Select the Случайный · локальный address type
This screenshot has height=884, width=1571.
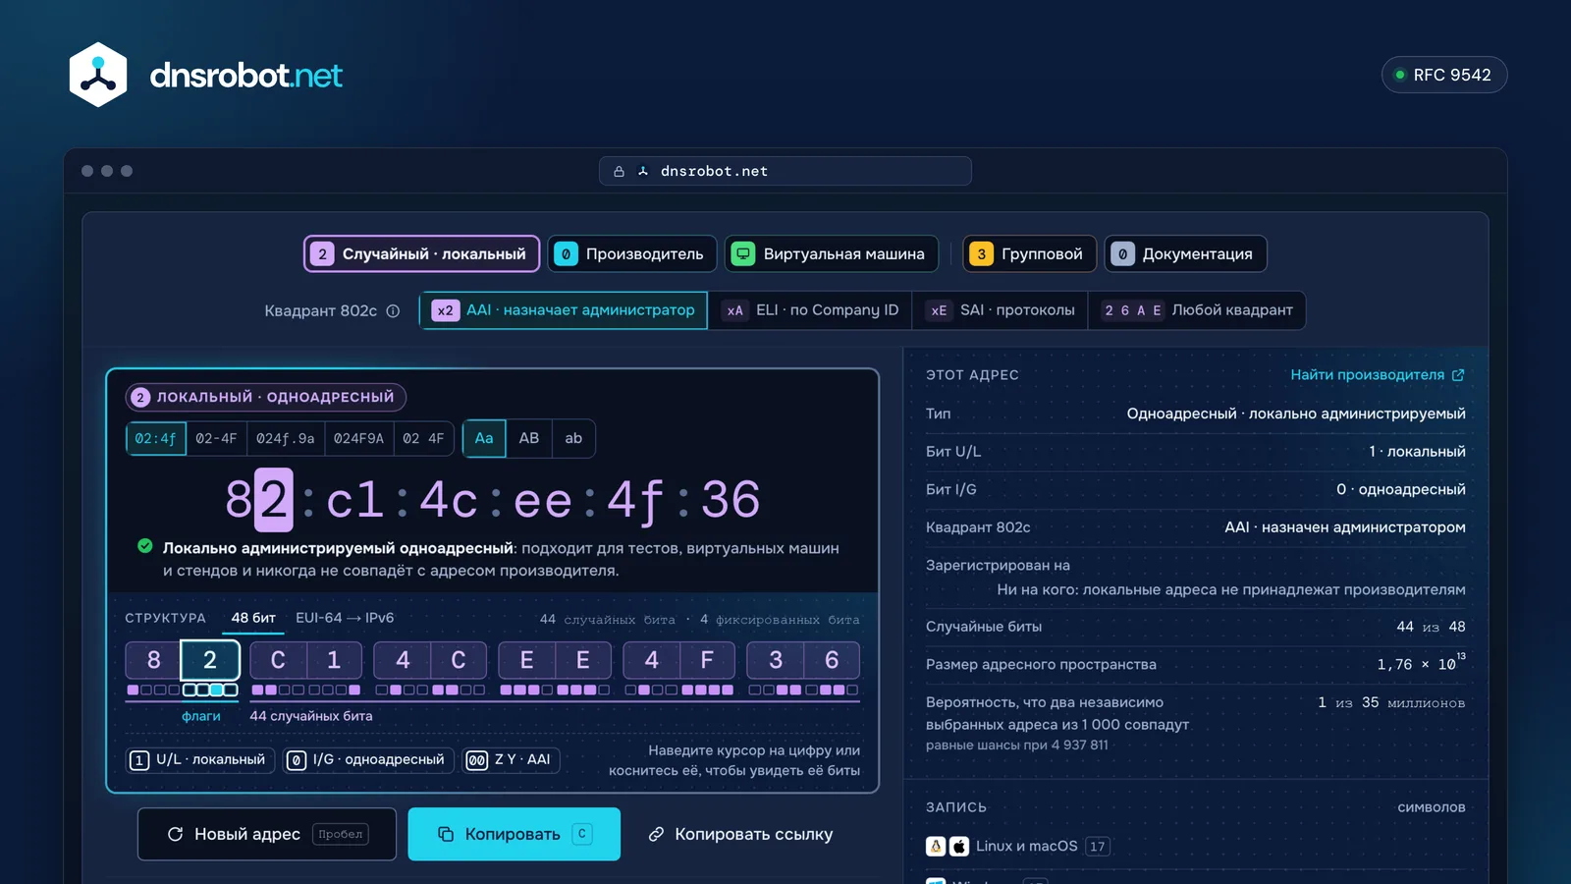(x=422, y=253)
